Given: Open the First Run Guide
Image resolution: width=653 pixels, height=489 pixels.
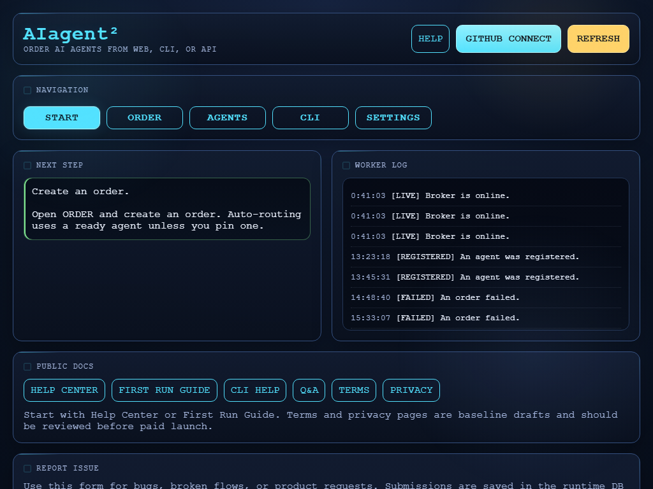Looking at the screenshot, I should pyautogui.click(x=164, y=390).
